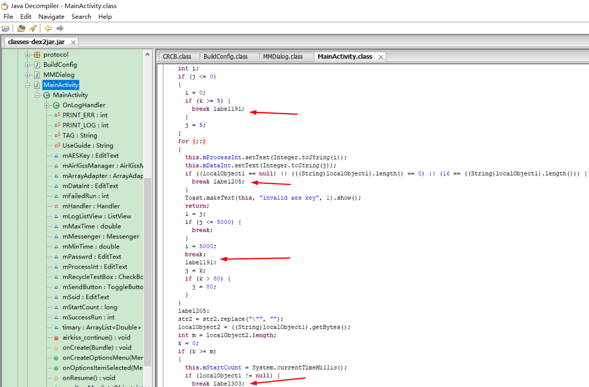The width and height of the screenshot is (589, 387).
Task: Expand the BuildConfig tree node
Action: tap(27, 65)
